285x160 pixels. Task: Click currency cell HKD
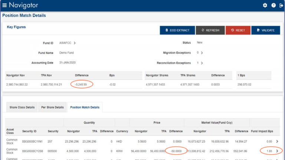119,141
